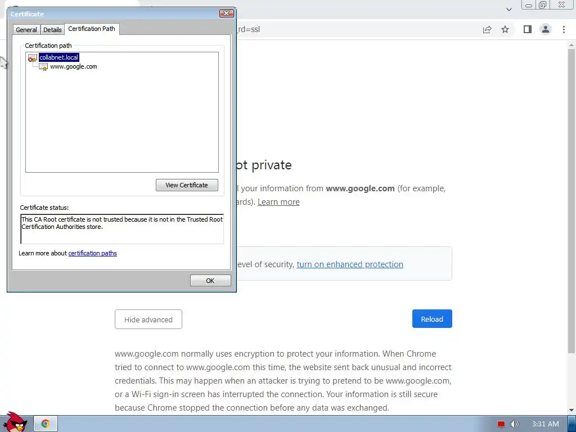Image resolution: width=576 pixels, height=432 pixels.
Task: Open the Chrome three-dot menu
Action: click(564, 29)
